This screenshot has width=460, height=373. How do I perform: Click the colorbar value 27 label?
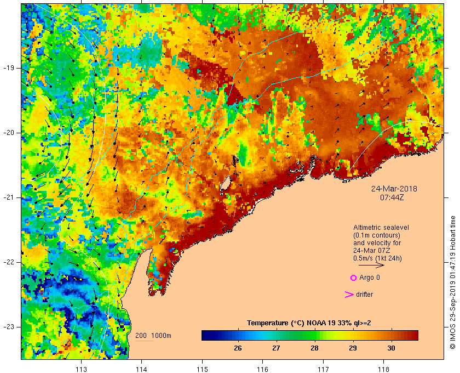pos(276,348)
